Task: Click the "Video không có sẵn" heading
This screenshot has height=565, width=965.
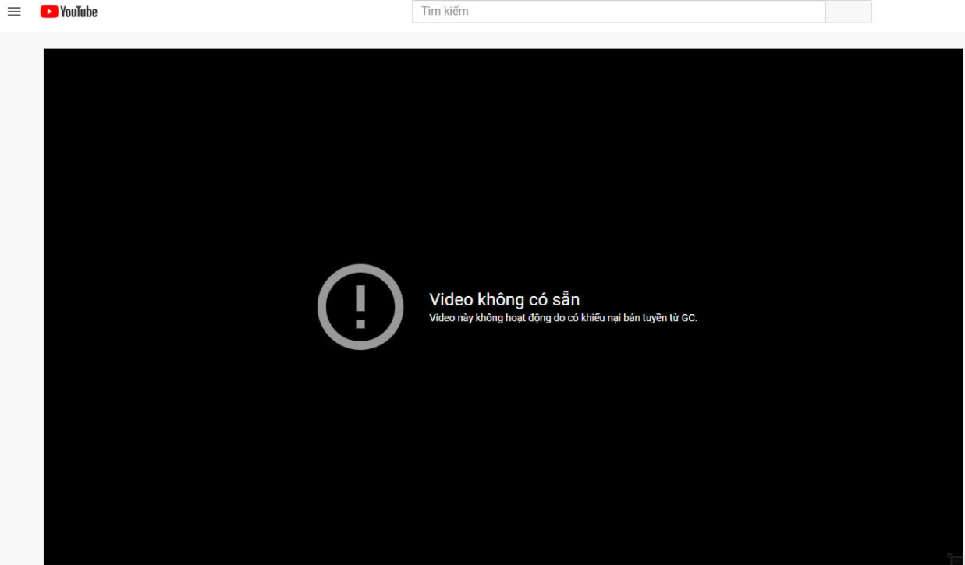Action: point(504,300)
